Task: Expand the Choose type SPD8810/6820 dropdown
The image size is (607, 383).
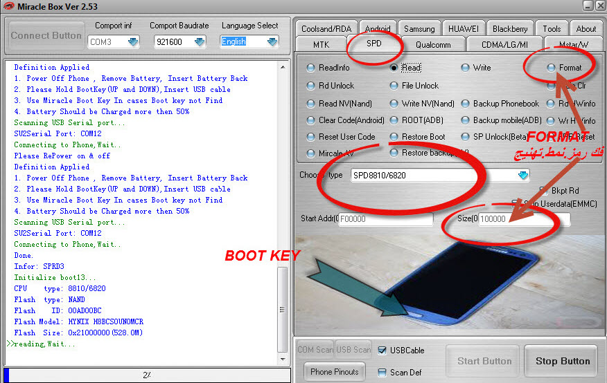Action: click(523, 176)
